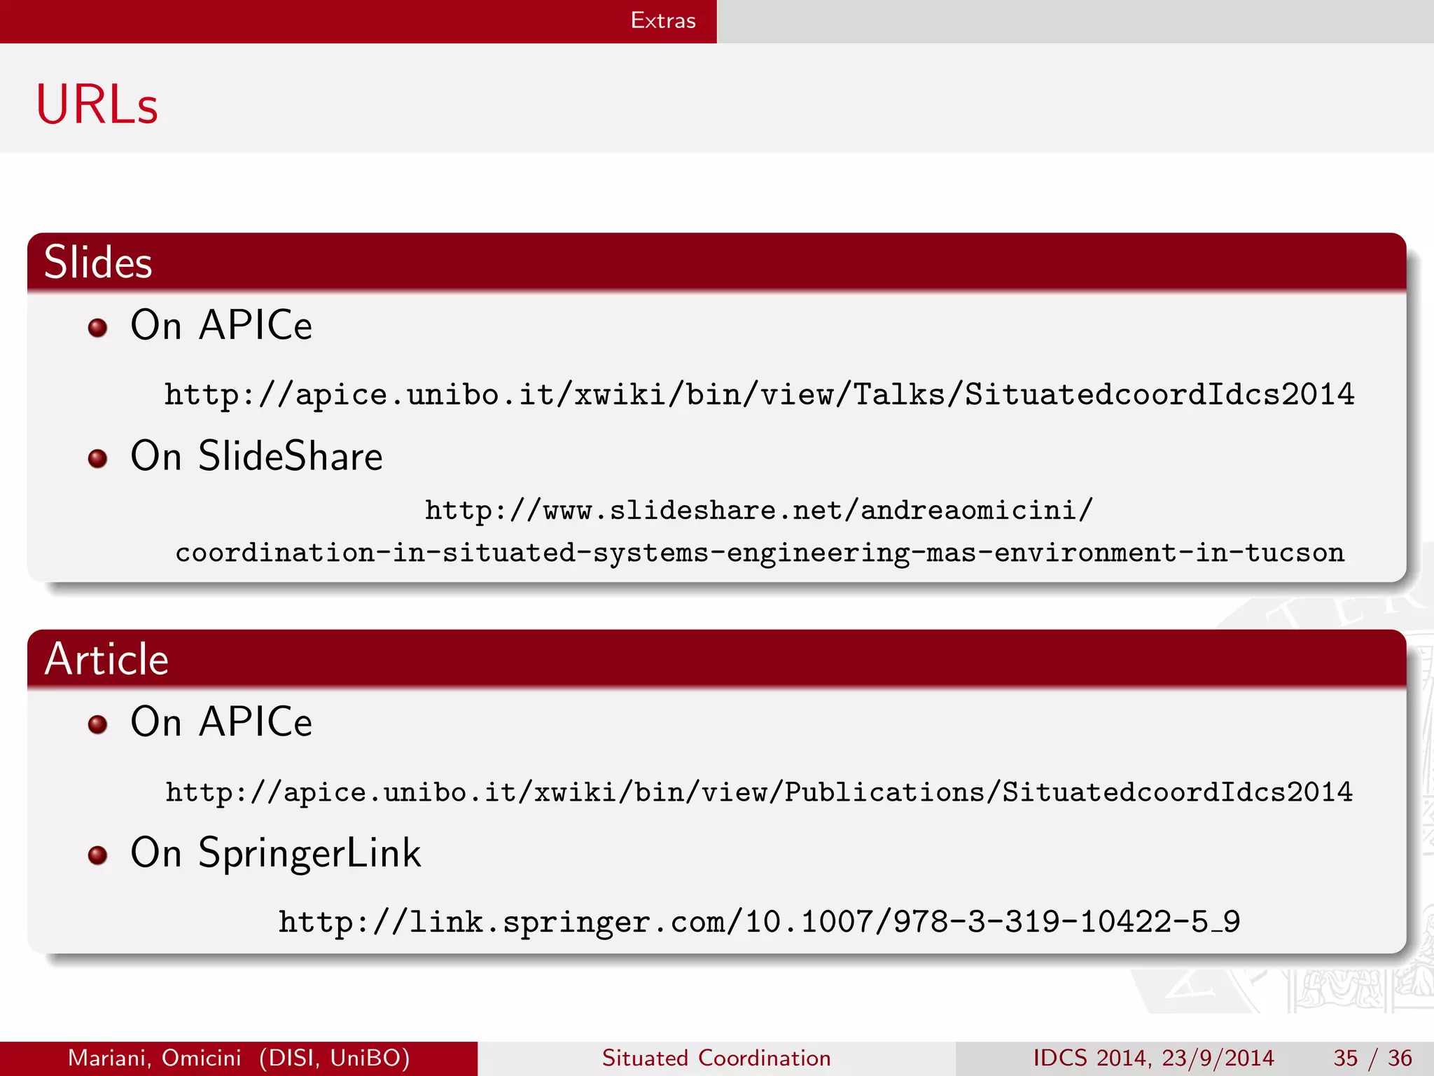Click the Slides block title bar
The height and width of the screenshot is (1076, 1434).
point(716,262)
